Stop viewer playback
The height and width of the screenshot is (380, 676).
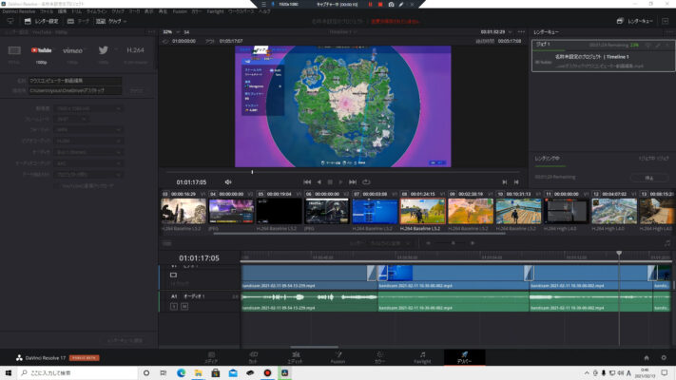330,182
